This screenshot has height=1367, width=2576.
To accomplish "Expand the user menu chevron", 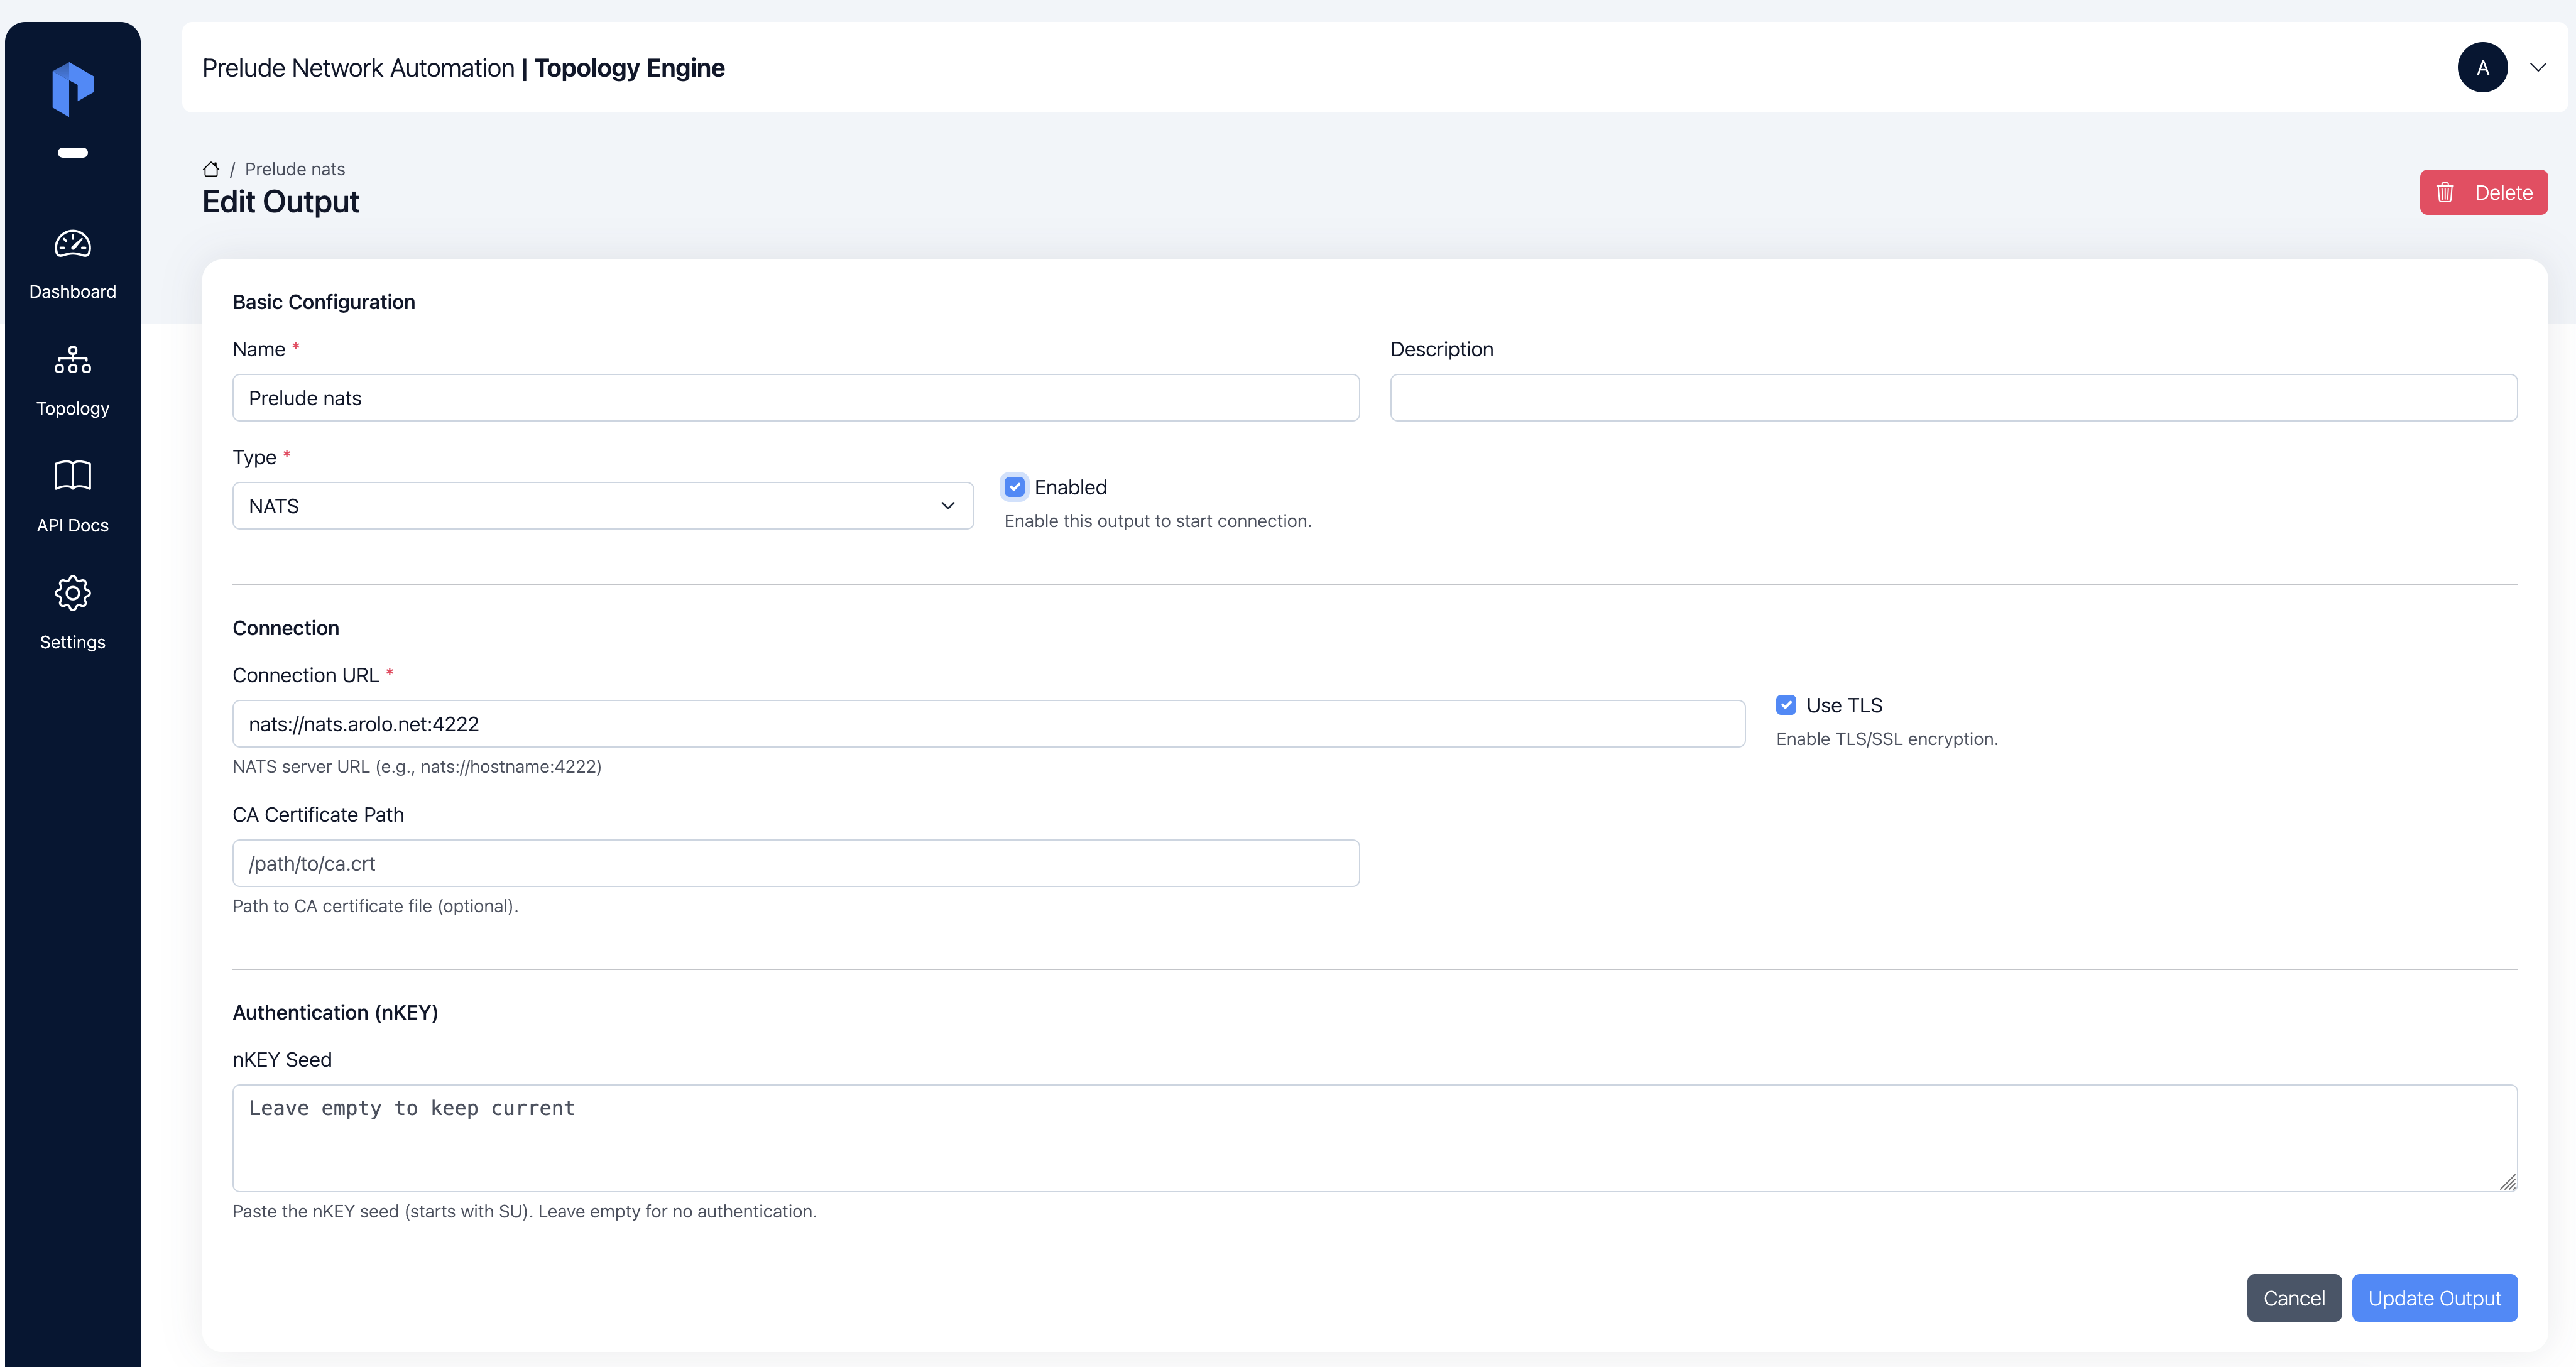I will tap(2538, 67).
